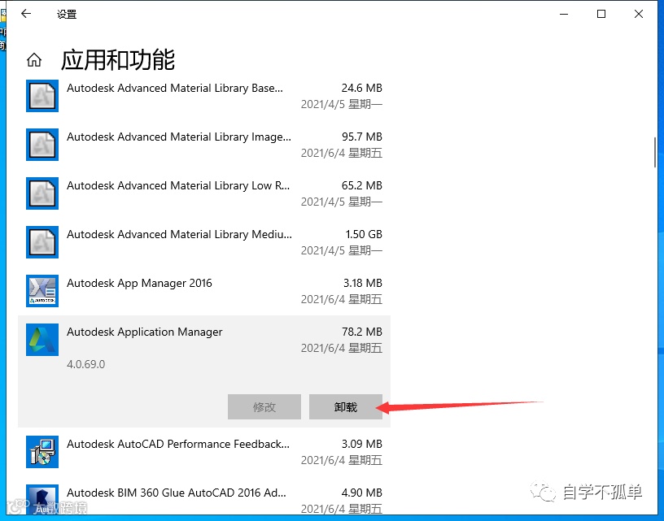Click the Autodesk App Manager 2016 icon
This screenshot has width=664, height=521.
click(42, 291)
